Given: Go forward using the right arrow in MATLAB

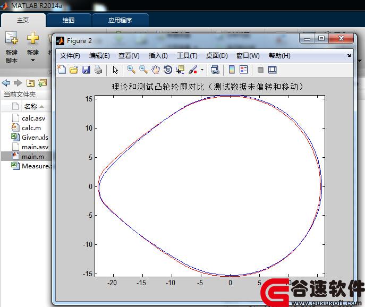Looking at the screenshot, I should point(18,83).
